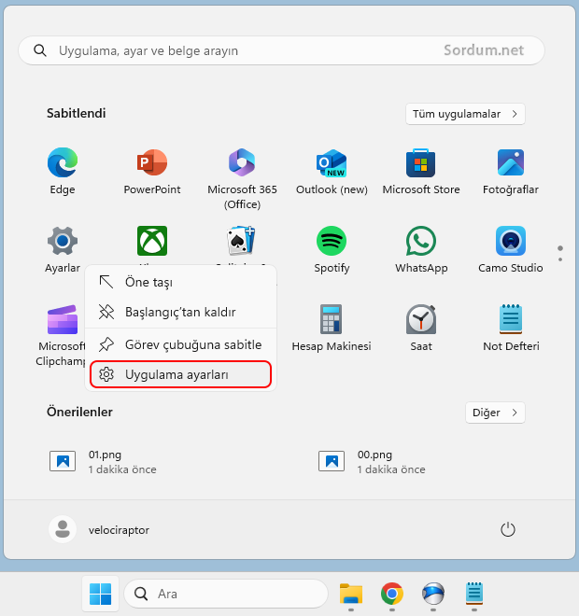The width and height of the screenshot is (579, 616).
Task: Open Chrome from the taskbar
Action: point(392,594)
